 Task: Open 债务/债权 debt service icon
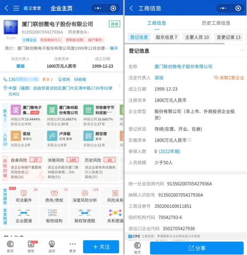coord(54,196)
